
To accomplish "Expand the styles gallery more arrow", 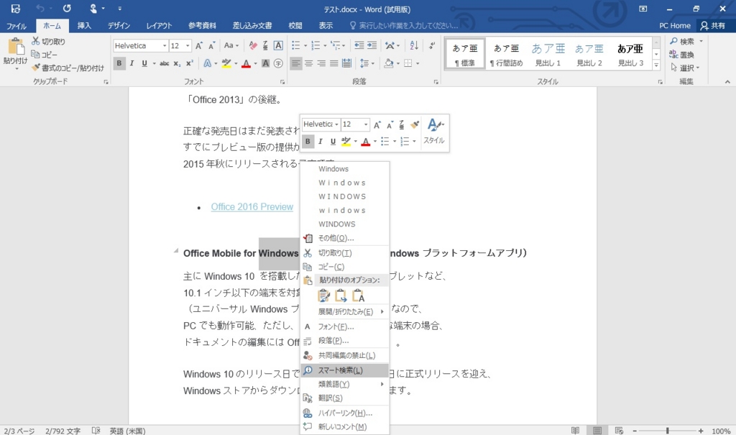I will (656, 65).
